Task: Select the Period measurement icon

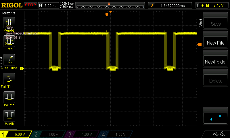Action: (x=9, y=22)
